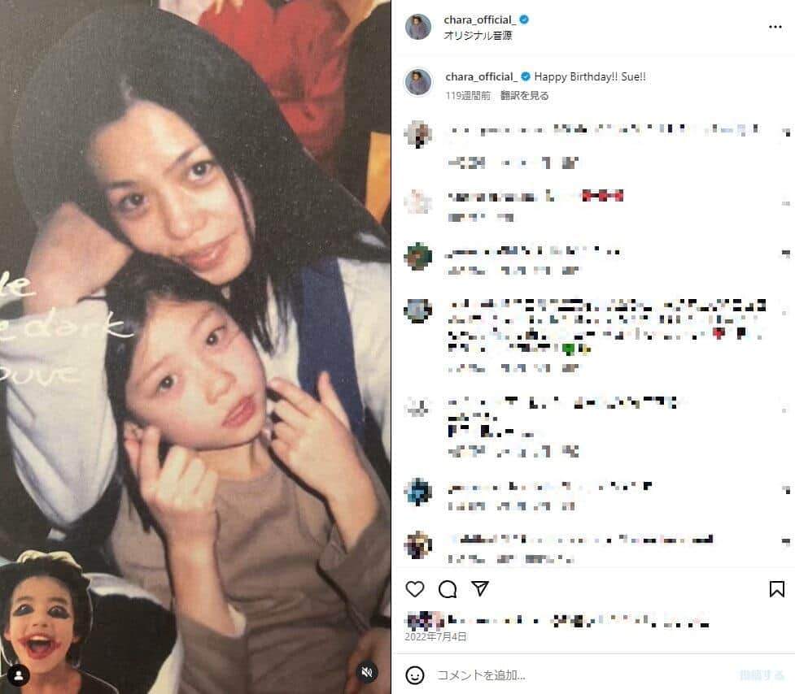The image size is (795, 694).
Task: Open the blue avatar commenter profile
Action: [417, 492]
